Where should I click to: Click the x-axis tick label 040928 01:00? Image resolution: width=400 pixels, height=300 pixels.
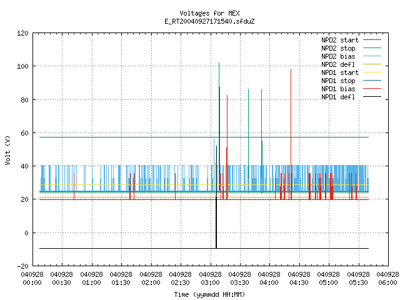tap(92, 279)
